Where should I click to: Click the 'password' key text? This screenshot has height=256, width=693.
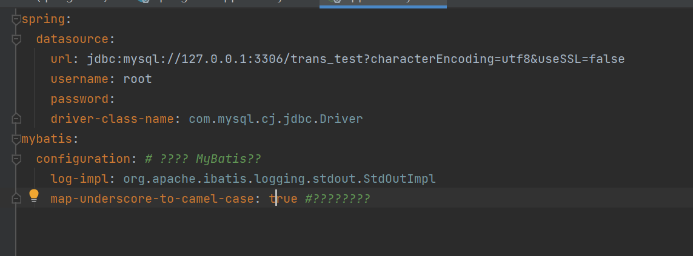[79, 99]
